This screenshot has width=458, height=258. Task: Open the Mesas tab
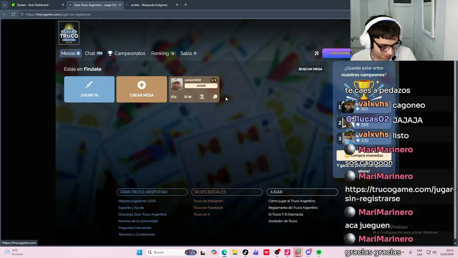pyautogui.click(x=70, y=53)
